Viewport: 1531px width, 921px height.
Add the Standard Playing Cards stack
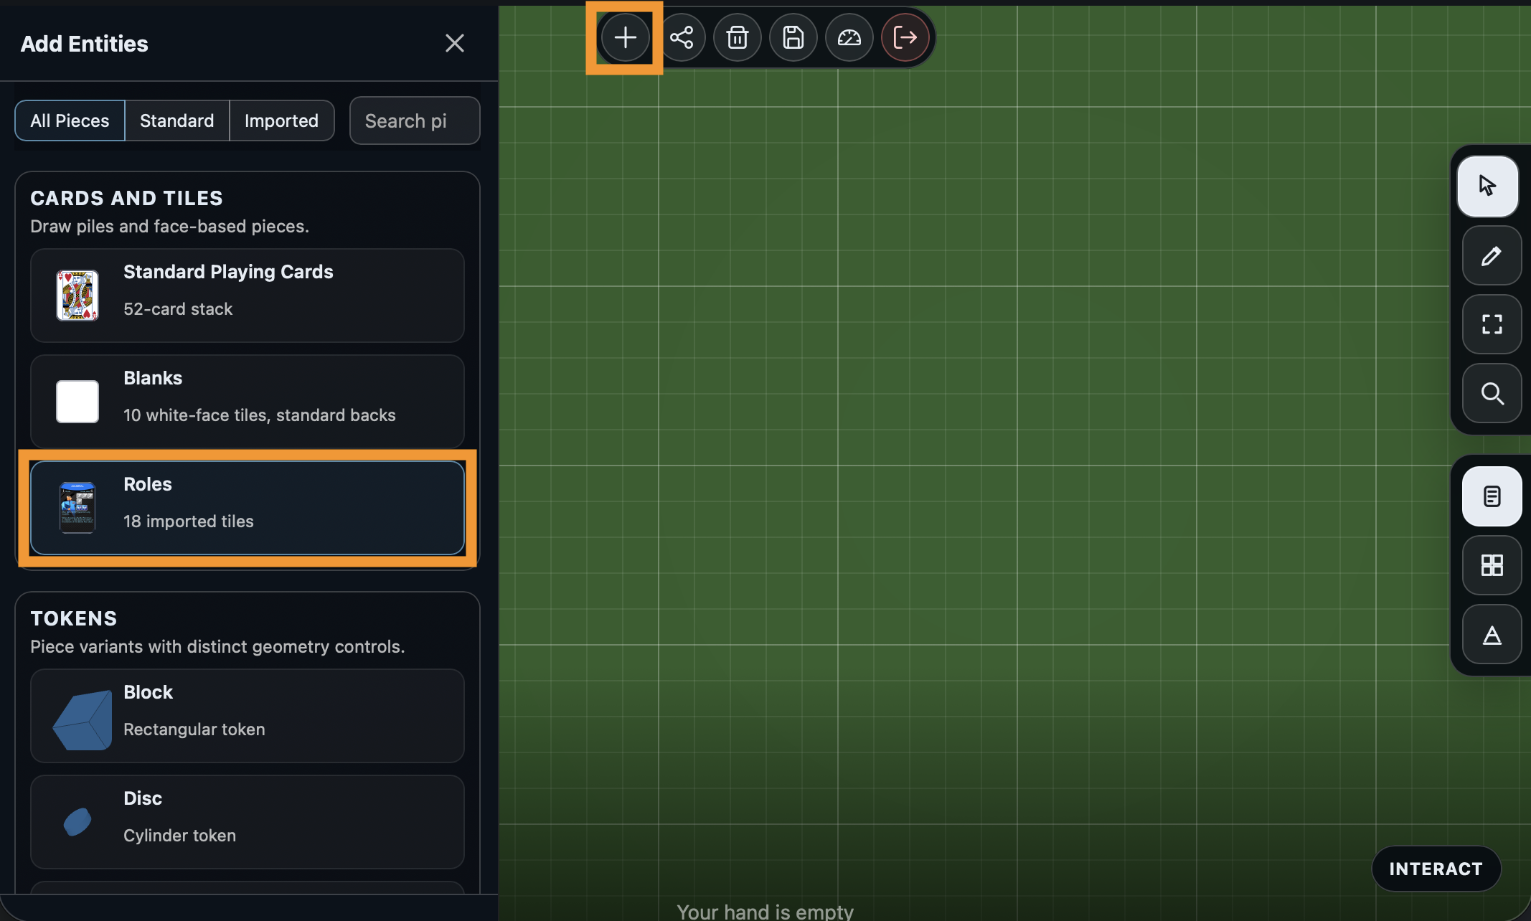(x=248, y=296)
